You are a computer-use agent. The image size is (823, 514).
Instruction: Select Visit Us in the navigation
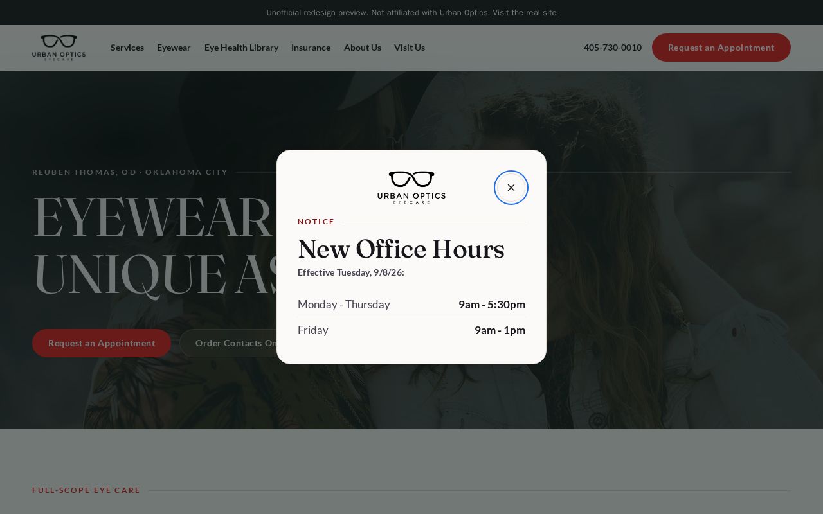[410, 48]
